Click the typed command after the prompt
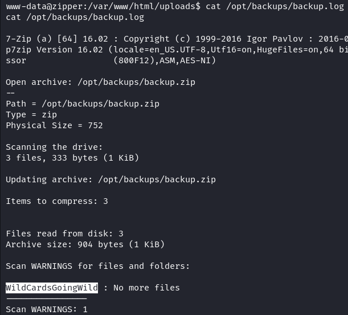This screenshot has width=348, height=315. click(x=275, y=6)
